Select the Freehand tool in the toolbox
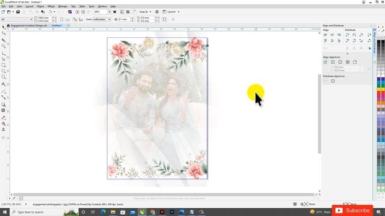This screenshot has height=216, width=385. click(3, 53)
